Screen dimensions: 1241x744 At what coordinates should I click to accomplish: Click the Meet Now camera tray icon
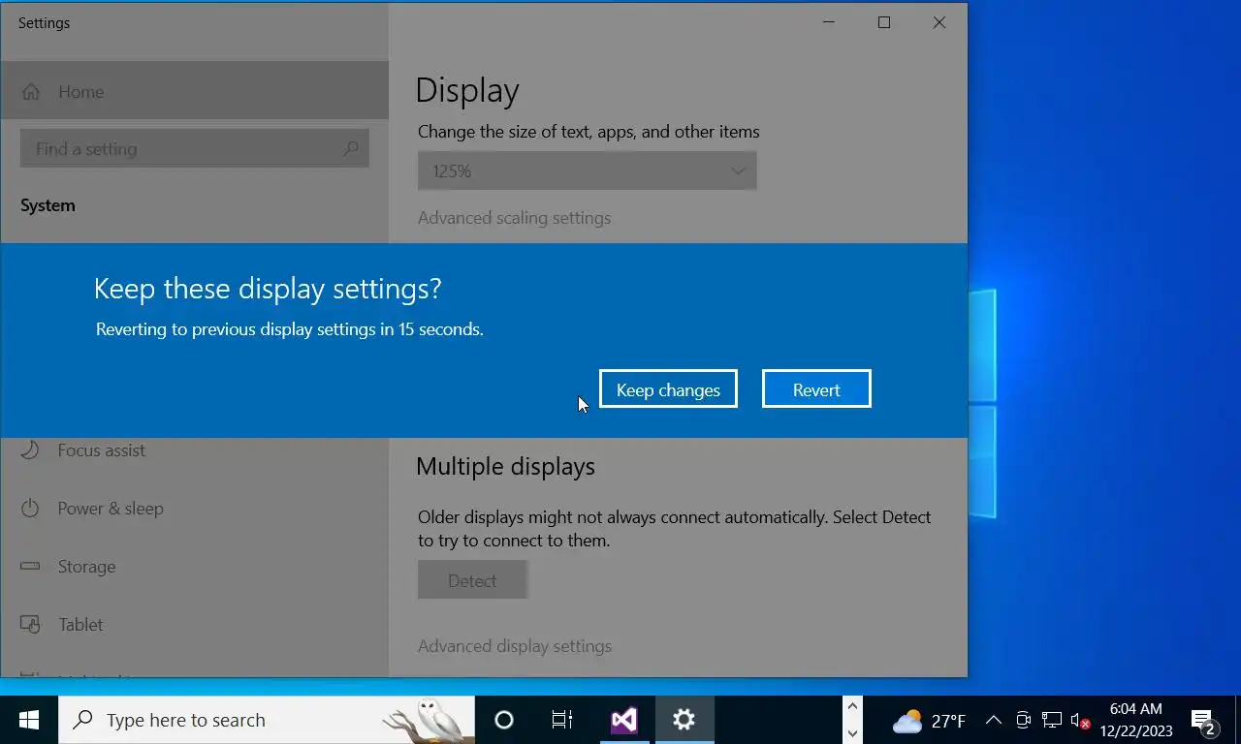click(1023, 720)
